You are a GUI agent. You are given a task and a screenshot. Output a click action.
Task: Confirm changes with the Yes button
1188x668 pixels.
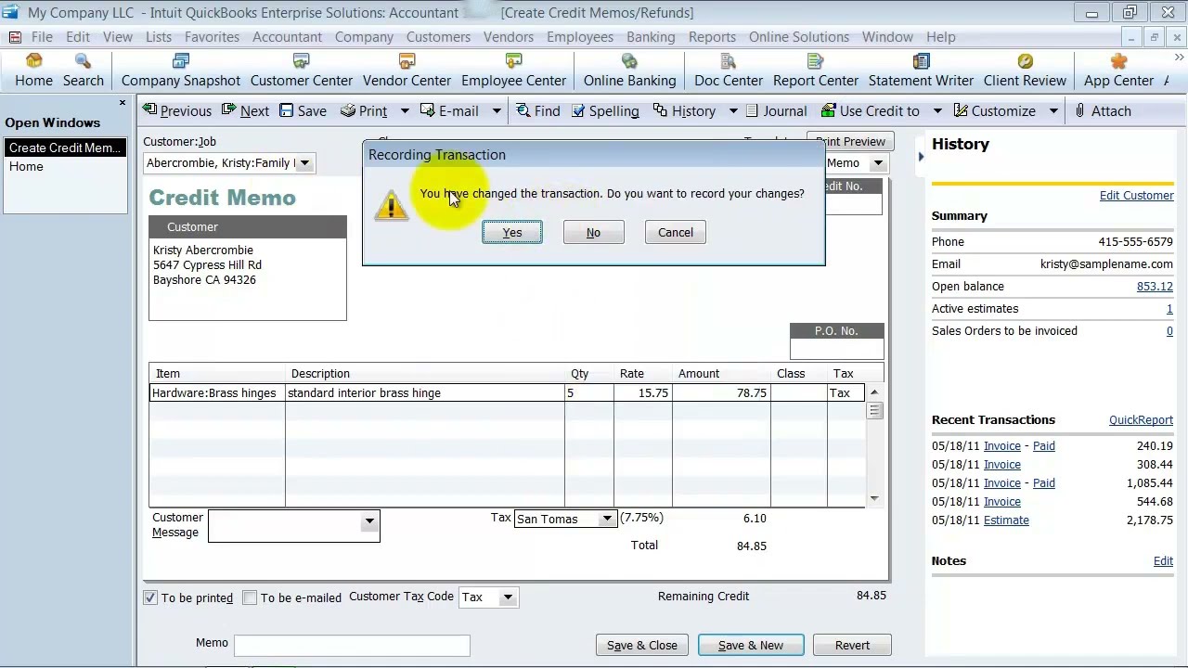[x=512, y=233]
